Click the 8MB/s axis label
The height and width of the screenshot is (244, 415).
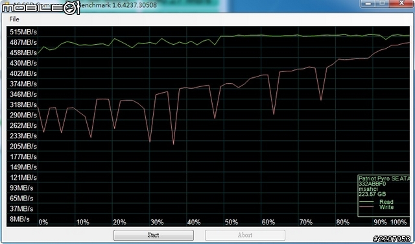[19, 219]
